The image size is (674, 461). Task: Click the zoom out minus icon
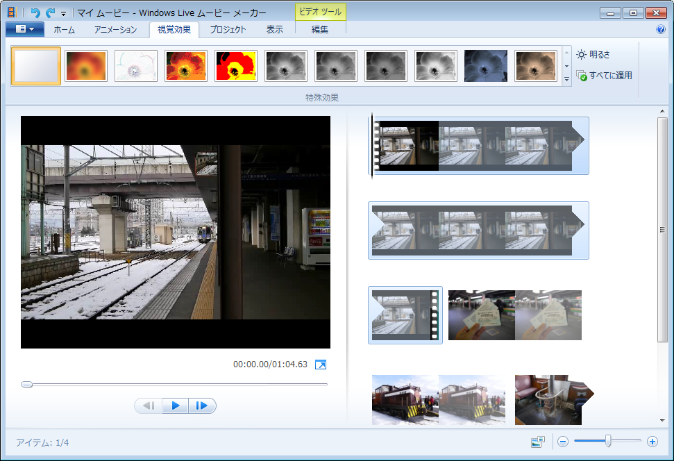(x=563, y=442)
